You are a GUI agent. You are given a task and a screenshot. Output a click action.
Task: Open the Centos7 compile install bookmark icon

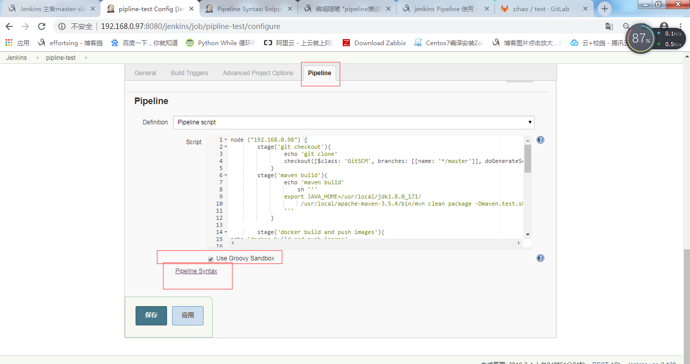[418, 43]
